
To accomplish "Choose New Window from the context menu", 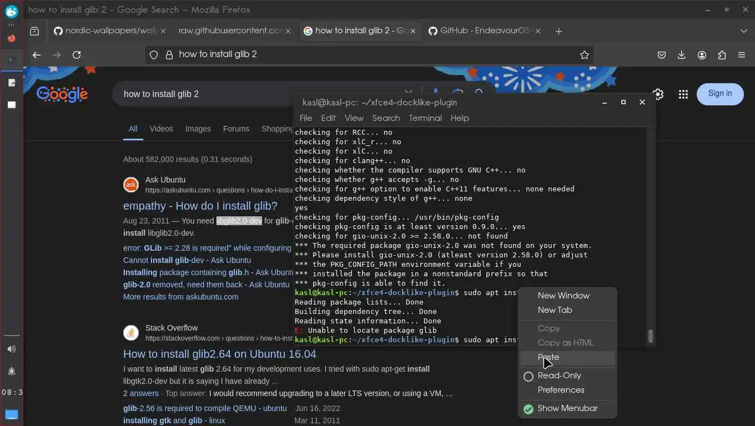I will click(x=568, y=296).
